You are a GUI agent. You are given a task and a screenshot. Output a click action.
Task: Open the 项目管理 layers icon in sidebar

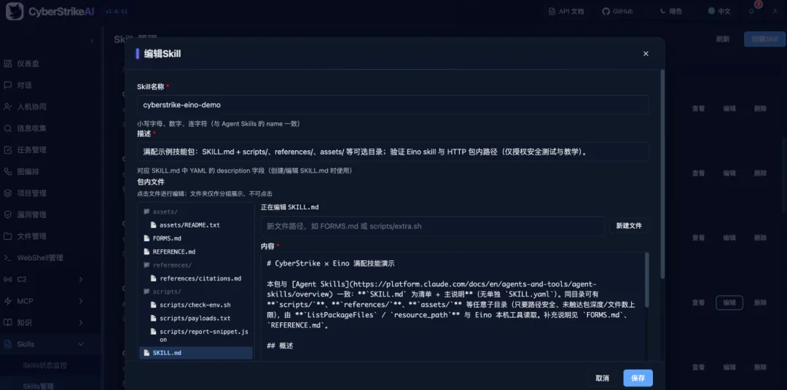(7, 192)
